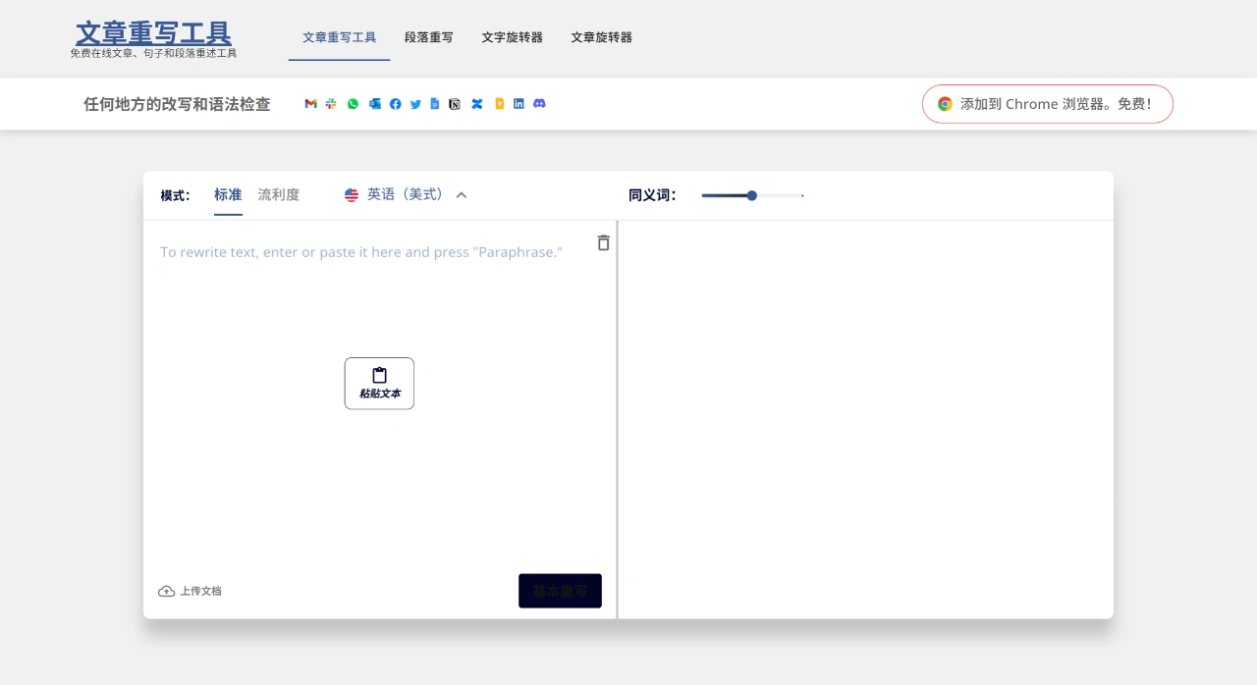This screenshot has height=685, width=1257.
Task: Click the Outlook icon
Action: 374,103
